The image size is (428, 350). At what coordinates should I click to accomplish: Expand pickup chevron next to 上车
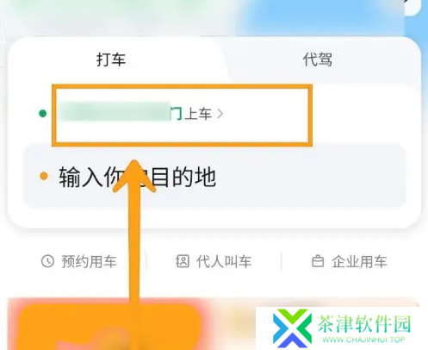[220, 114]
